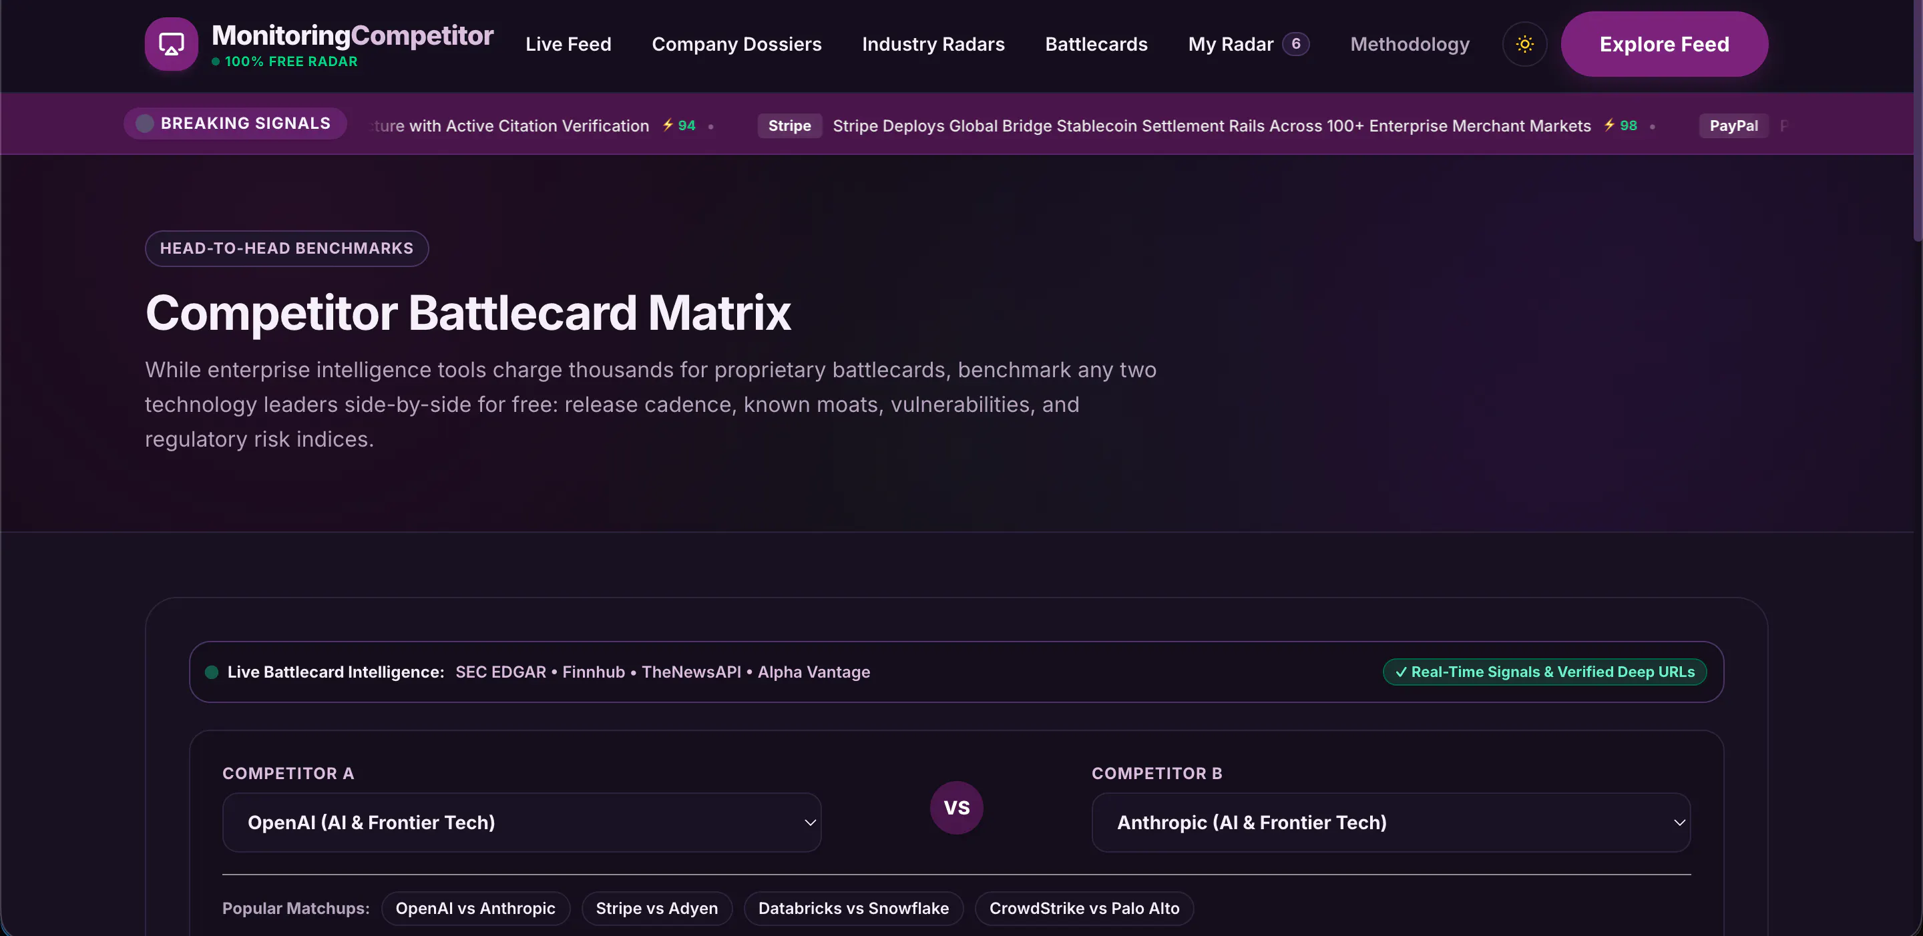Open Company Dossiers nav item
1923x936 pixels.
[736, 44]
